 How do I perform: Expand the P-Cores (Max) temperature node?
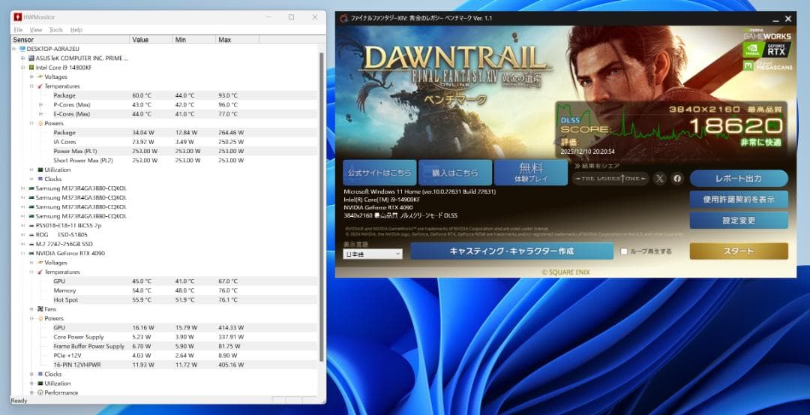click(x=40, y=104)
